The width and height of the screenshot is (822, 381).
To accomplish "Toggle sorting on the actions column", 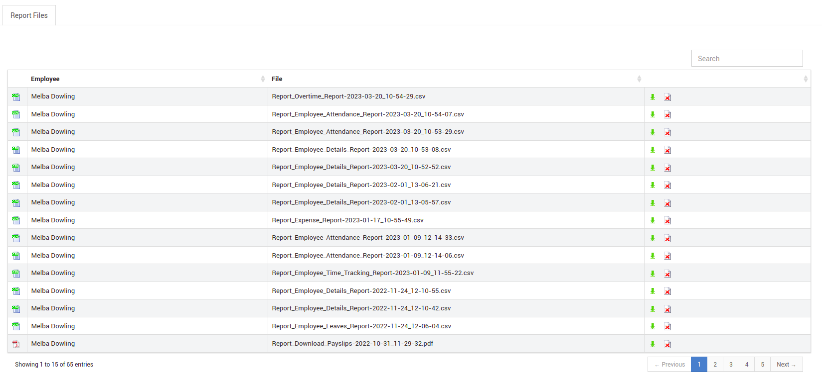I will click(x=727, y=79).
